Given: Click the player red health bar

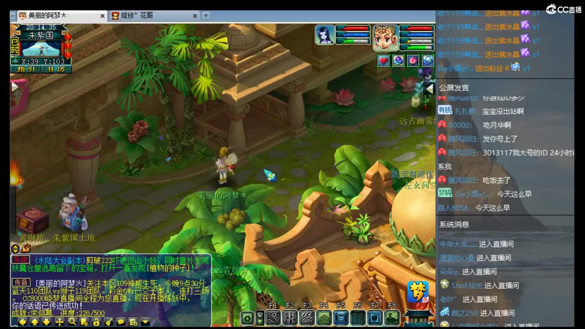Looking at the screenshot, I should pyautogui.click(x=417, y=28).
